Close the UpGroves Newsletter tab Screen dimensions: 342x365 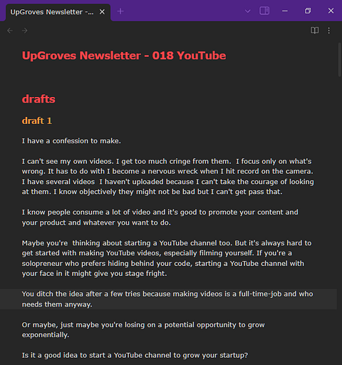pyautogui.click(x=102, y=11)
